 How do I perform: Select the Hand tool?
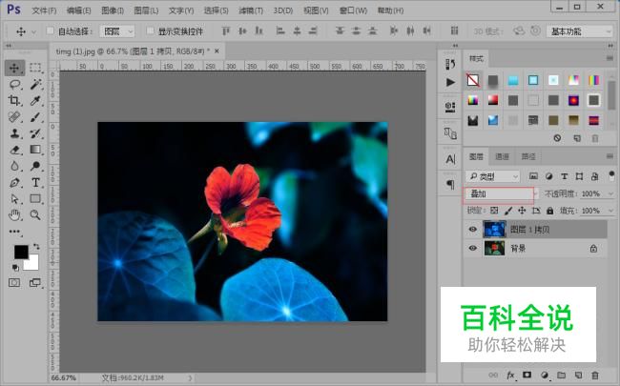(x=14, y=215)
